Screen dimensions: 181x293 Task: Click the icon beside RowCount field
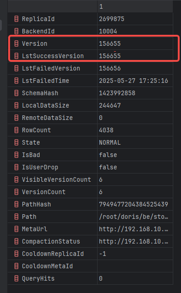pos(16,130)
